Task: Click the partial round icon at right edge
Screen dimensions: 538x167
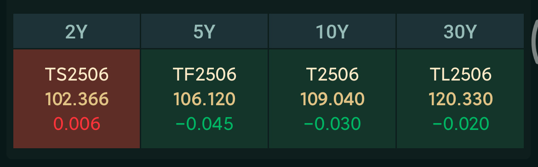Action: (x=535, y=42)
